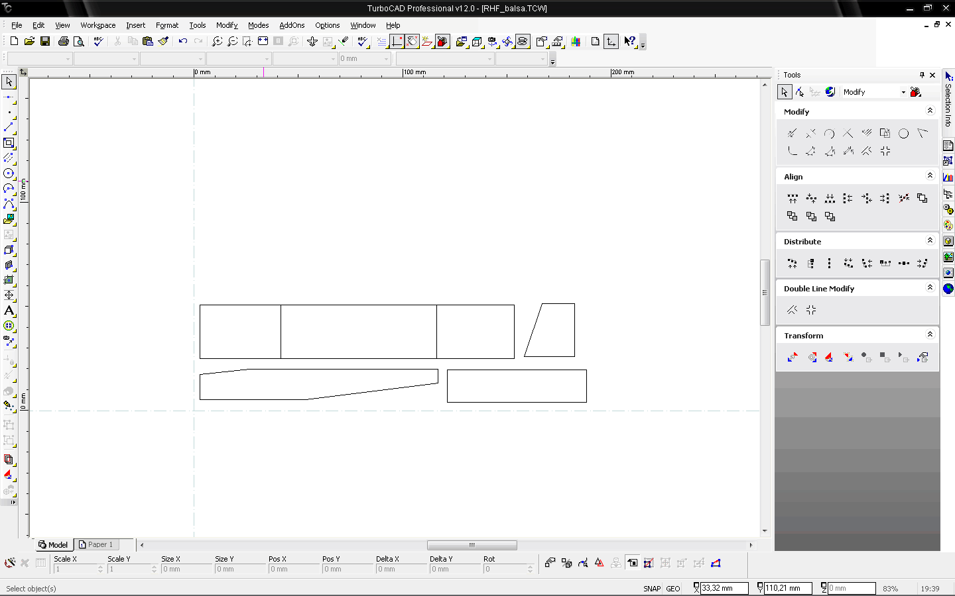This screenshot has height=596, width=955.
Task: Toggle the highlighted frame button in bottom toolbar
Action: [633, 563]
